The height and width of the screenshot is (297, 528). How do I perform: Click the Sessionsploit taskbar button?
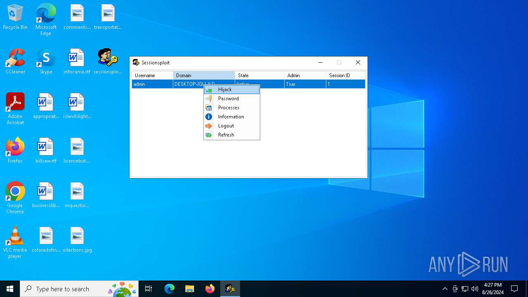[230, 289]
